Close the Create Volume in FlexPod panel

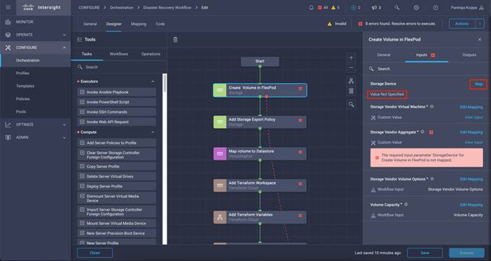coord(479,40)
